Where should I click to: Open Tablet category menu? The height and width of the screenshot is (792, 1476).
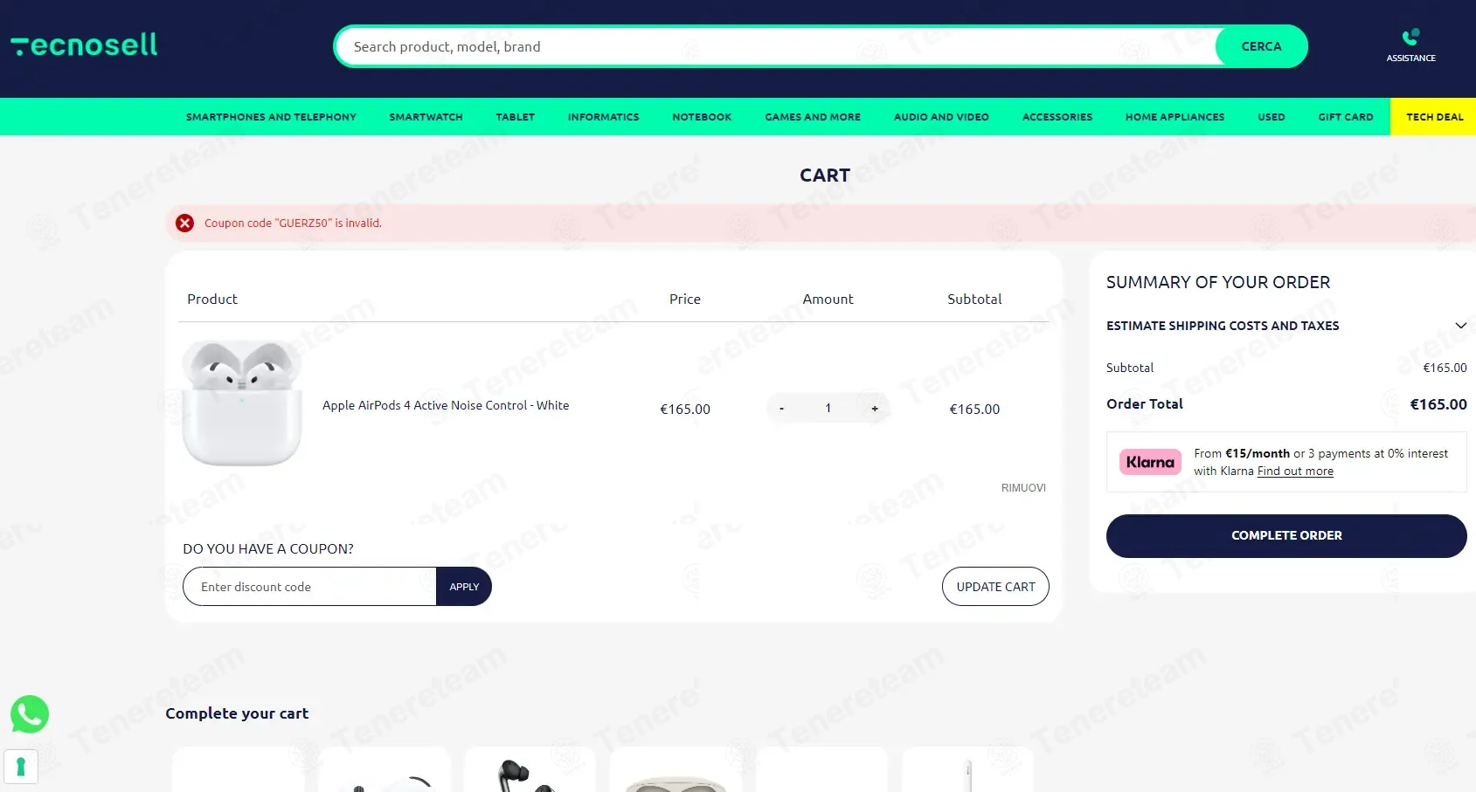click(x=516, y=117)
